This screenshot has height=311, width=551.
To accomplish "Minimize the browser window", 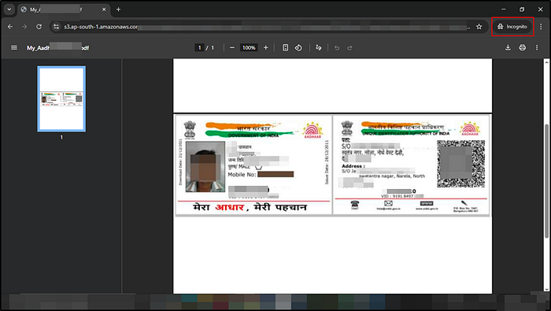I will [x=504, y=9].
